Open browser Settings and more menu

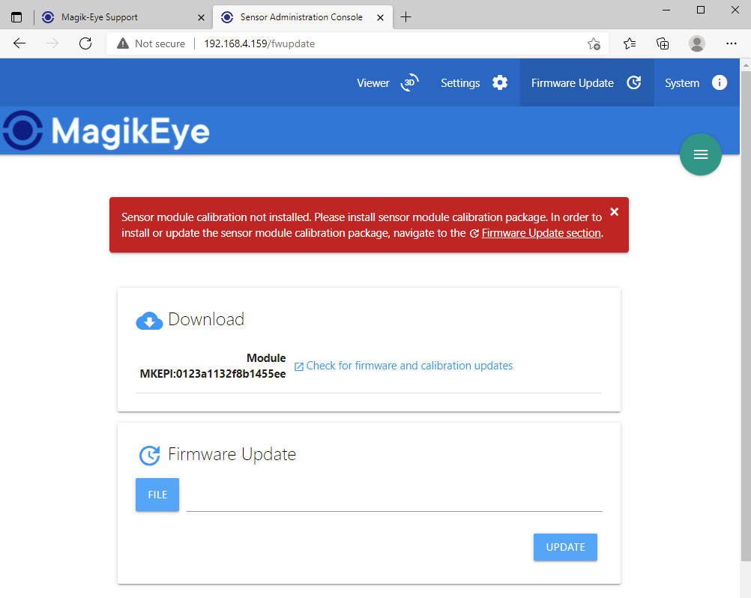click(x=732, y=43)
